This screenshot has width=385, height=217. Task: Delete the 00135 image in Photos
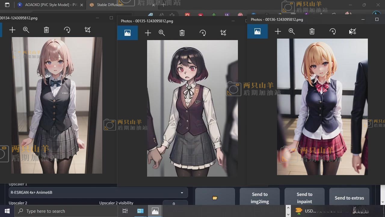pos(182,33)
